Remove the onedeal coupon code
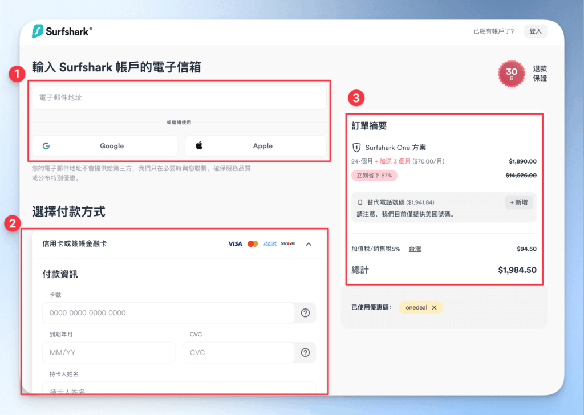The image size is (584, 415). click(x=434, y=307)
